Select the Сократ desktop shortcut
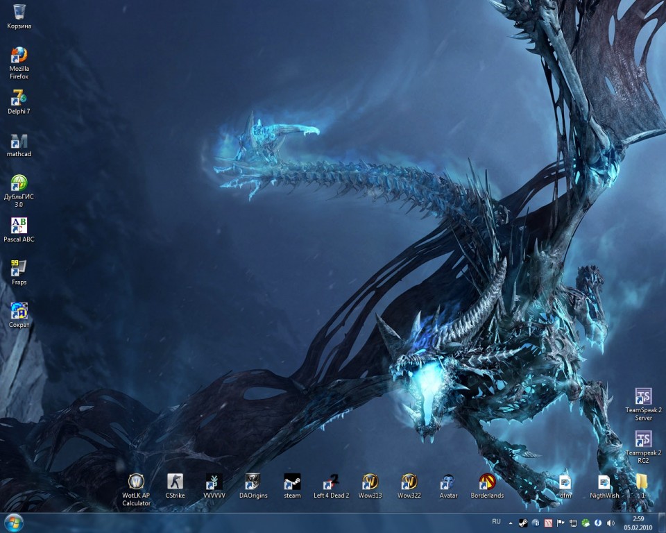 (x=19, y=315)
